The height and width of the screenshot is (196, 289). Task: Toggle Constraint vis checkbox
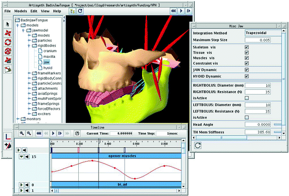coord(247,63)
